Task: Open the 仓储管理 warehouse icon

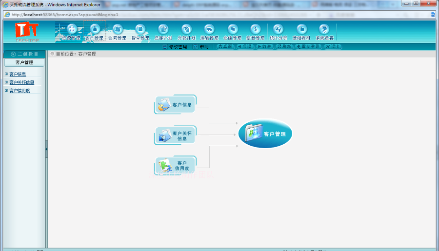Action: 232,29
